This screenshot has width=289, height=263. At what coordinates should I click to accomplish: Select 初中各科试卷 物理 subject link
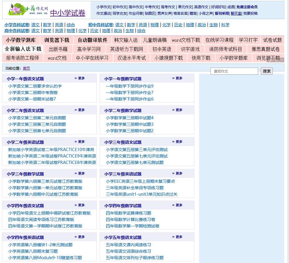tap(154, 25)
